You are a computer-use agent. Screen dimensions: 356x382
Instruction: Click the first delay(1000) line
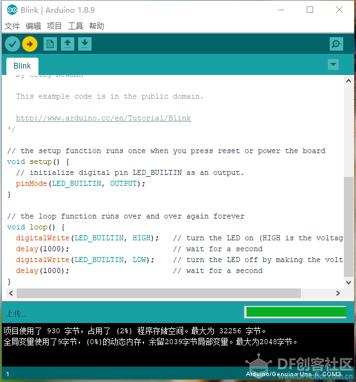42,249
